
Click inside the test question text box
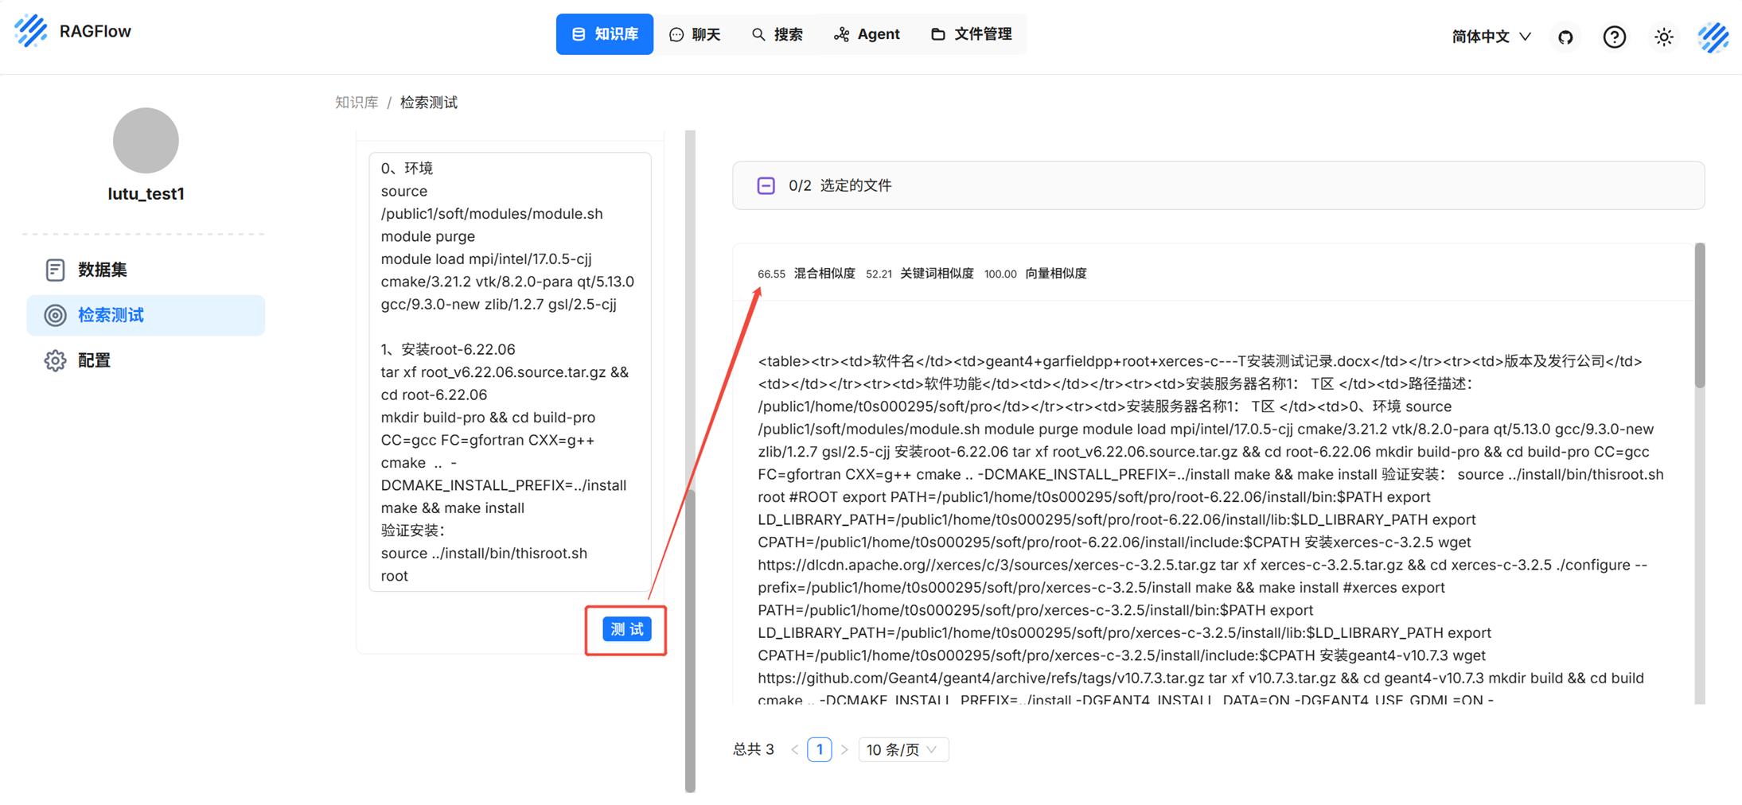point(509,371)
